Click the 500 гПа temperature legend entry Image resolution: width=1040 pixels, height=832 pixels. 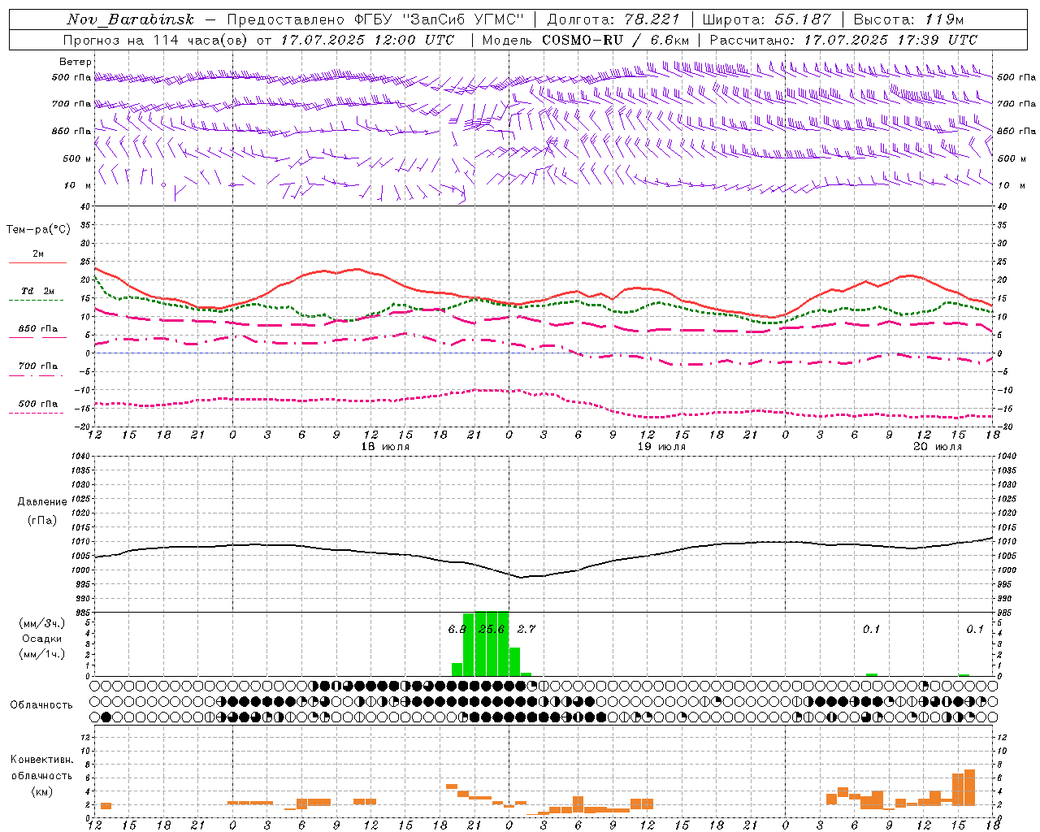[x=37, y=406]
